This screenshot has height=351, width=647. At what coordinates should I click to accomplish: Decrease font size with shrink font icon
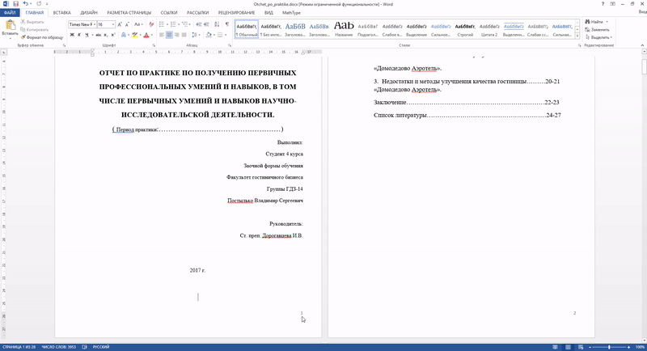[127, 24]
